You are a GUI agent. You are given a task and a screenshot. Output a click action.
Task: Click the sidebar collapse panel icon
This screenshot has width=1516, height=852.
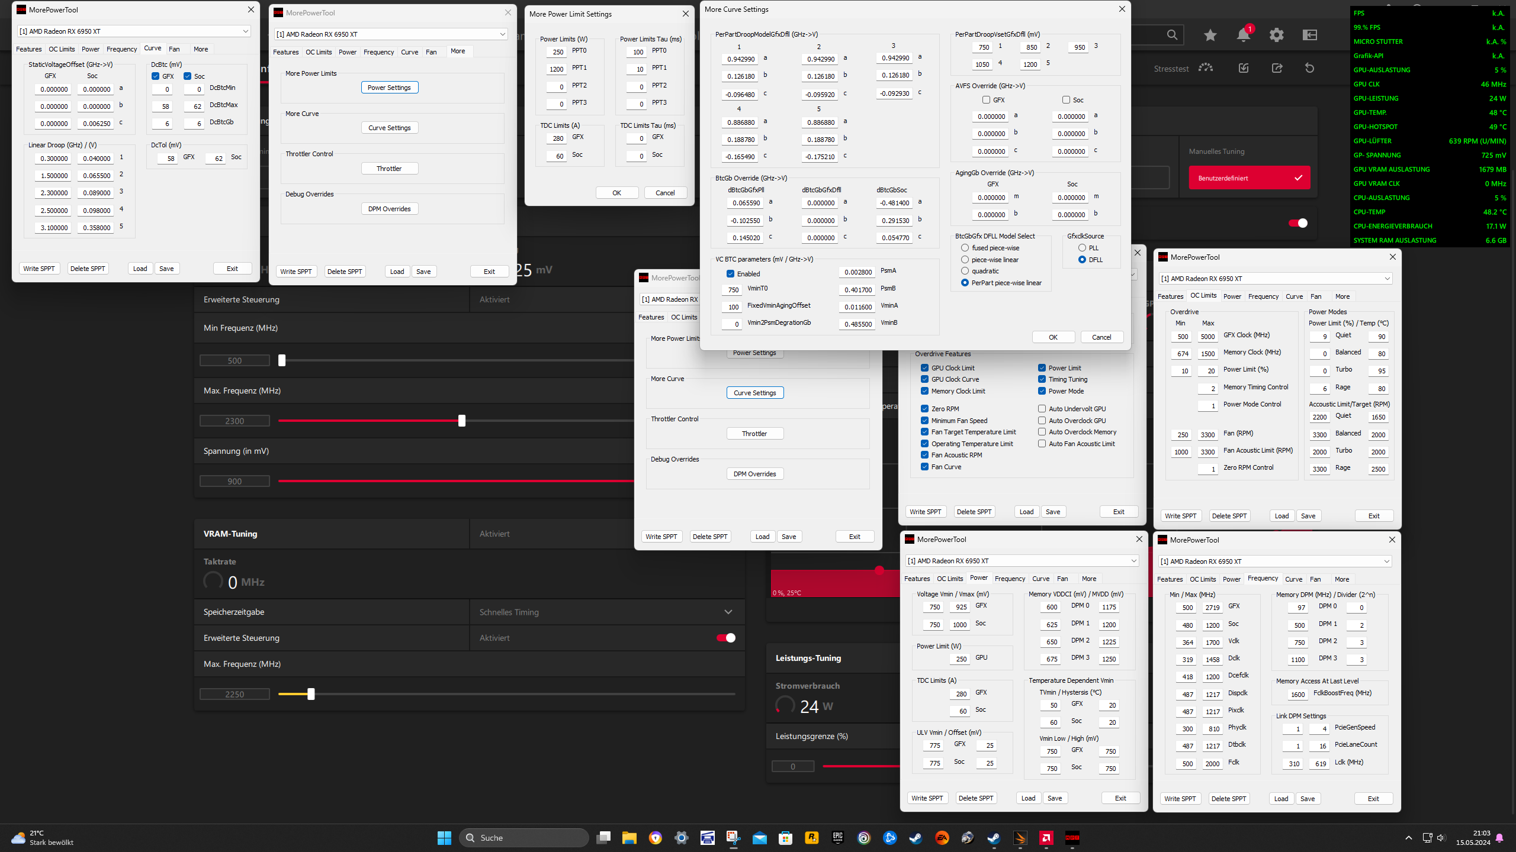coord(1309,35)
